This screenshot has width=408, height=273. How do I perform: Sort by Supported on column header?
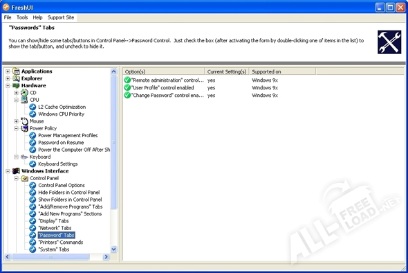click(x=282, y=71)
